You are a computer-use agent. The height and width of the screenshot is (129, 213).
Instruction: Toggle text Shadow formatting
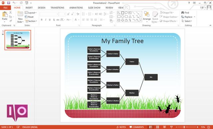(x=54, y=20)
